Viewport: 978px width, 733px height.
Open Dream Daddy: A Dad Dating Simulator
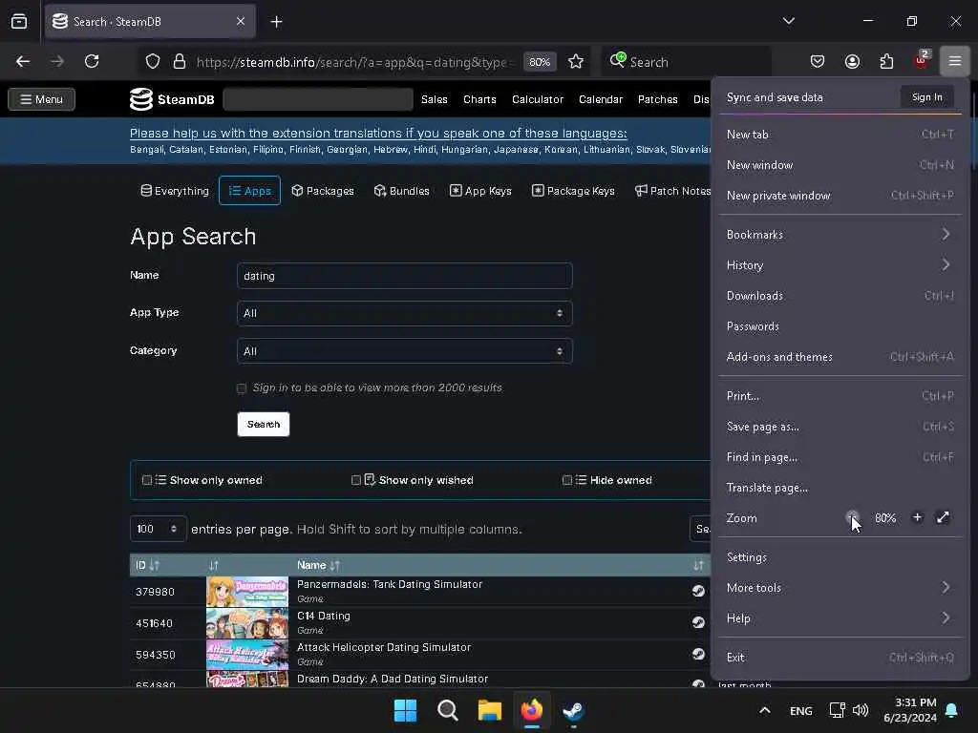click(393, 679)
